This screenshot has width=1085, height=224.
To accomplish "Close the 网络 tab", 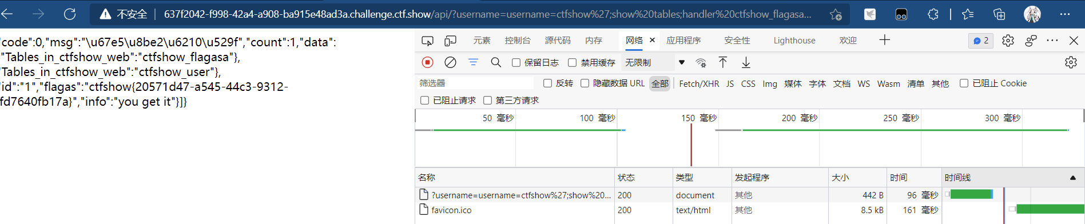I will 652,40.
